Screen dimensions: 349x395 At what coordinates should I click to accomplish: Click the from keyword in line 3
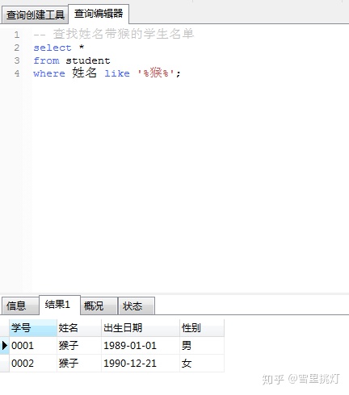[x=46, y=60]
